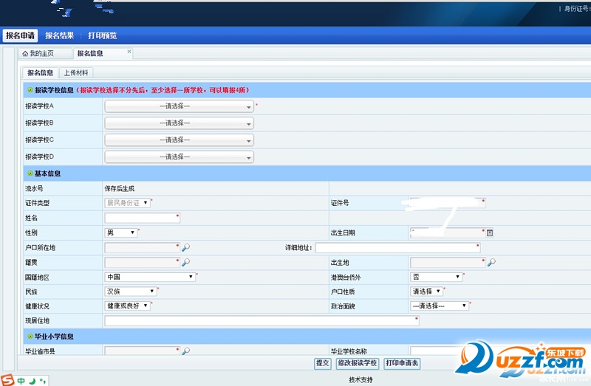Screen dimensions: 591x386
Task: Close the 报名信息 page tab
Action: 129,52
